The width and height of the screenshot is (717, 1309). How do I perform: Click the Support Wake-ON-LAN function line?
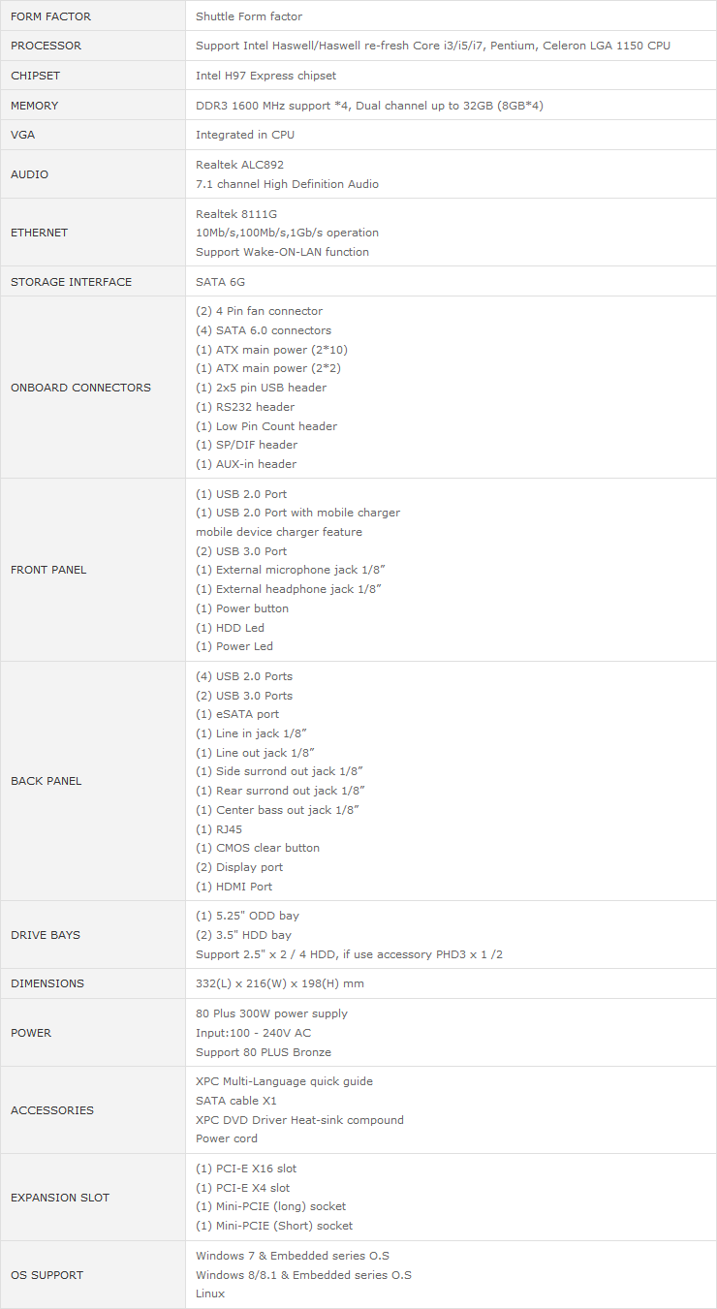click(x=282, y=252)
